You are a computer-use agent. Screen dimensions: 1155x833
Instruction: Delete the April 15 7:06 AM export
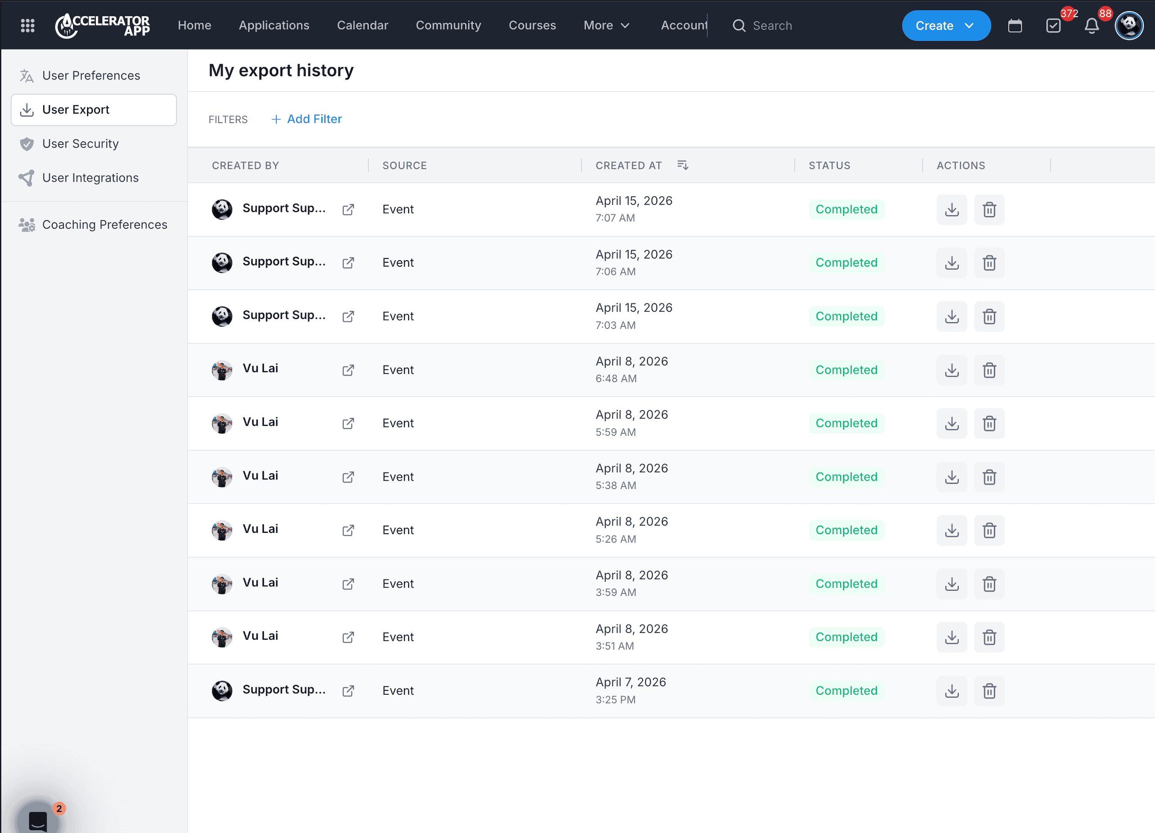989,263
